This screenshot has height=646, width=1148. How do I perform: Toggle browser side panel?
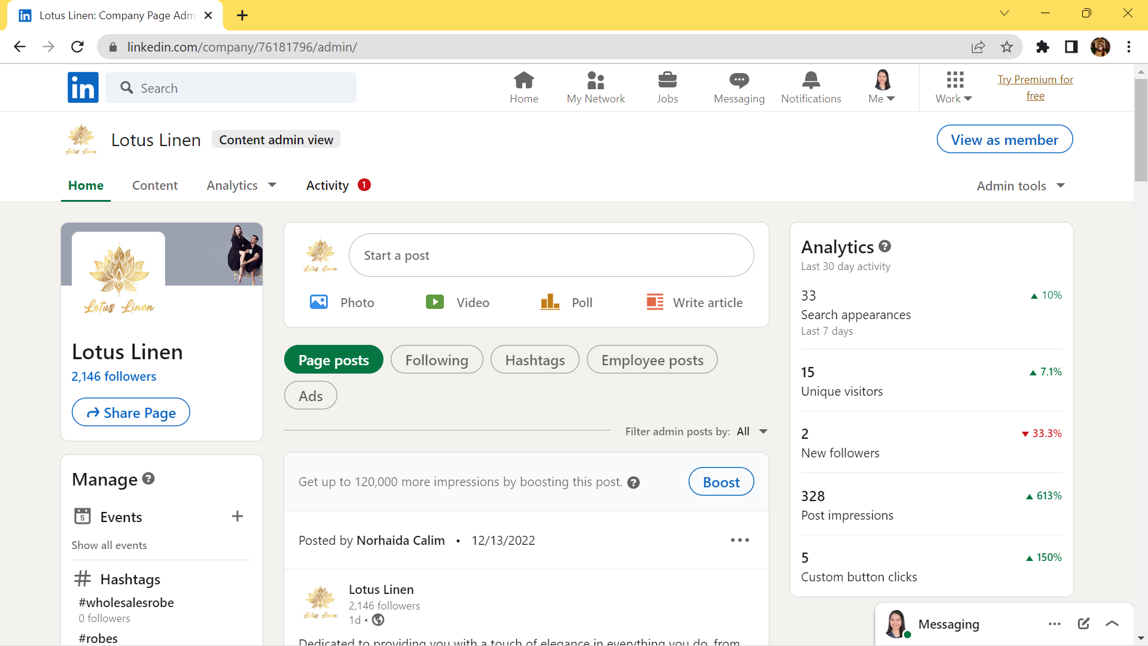point(1071,47)
